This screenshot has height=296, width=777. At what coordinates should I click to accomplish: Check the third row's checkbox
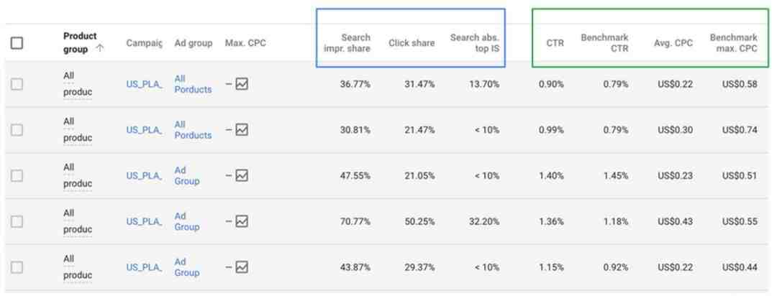[x=17, y=176]
